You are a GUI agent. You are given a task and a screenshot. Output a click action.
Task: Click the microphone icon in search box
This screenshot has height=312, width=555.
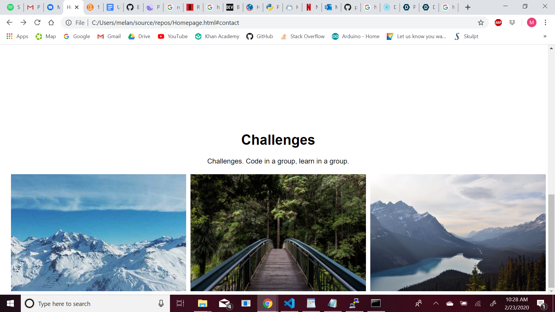[161, 303]
